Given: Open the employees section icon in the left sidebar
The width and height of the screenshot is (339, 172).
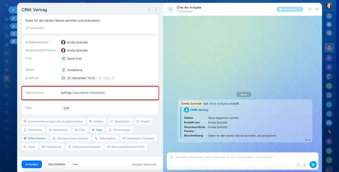Looking at the screenshot, I should click(x=7, y=44).
